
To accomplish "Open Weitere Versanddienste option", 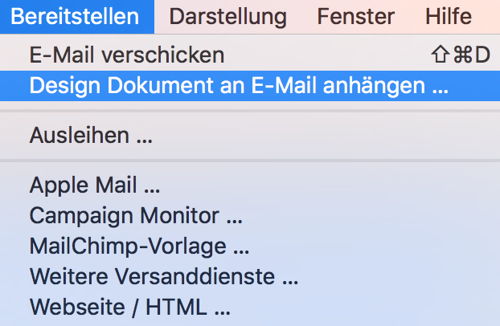I will pyautogui.click(x=250, y=276).
